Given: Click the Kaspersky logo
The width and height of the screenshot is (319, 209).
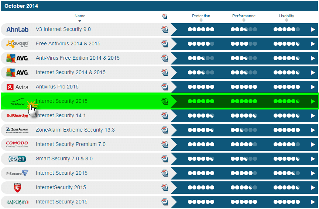Looking at the screenshot, I should 17,202.
